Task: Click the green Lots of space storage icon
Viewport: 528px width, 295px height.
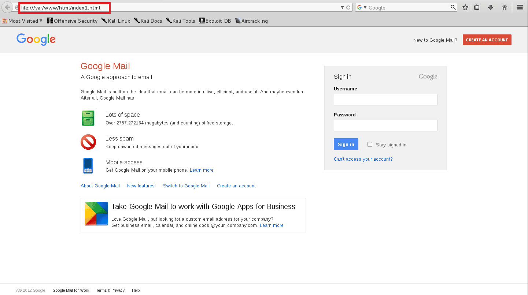Action: coord(88,118)
